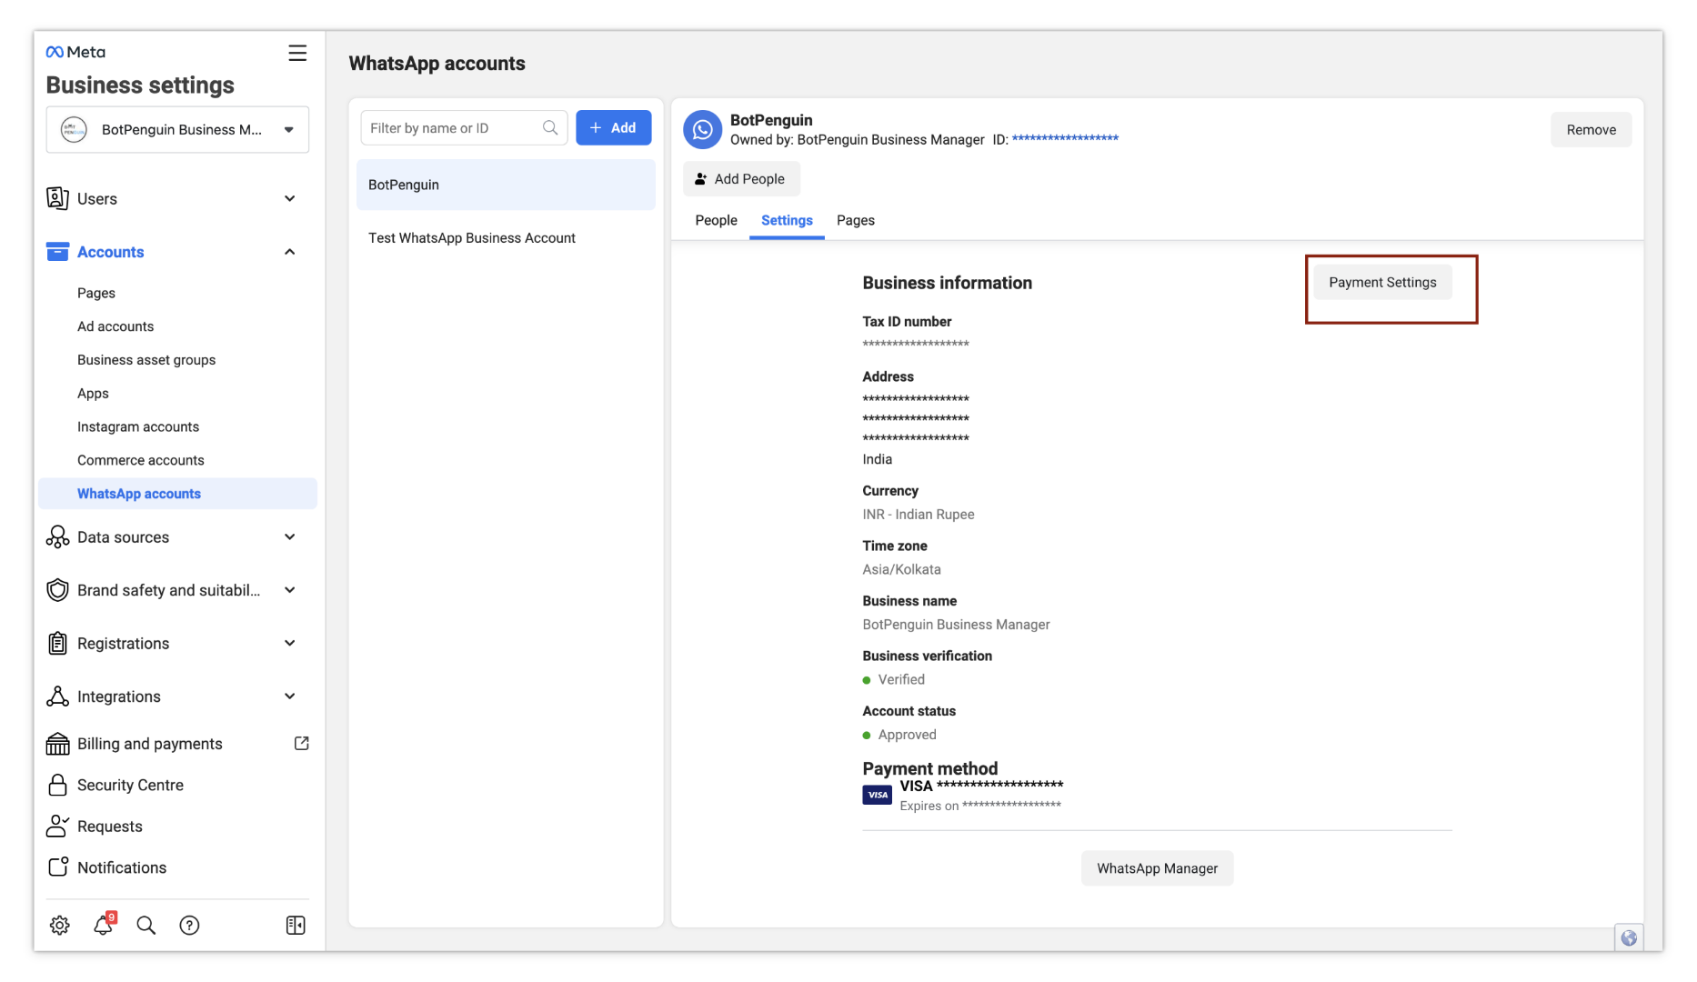Image resolution: width=1697 pixels, height=982 pixels.
Task: Click the globe icon at bottom right
Action: pos(1629,937)
